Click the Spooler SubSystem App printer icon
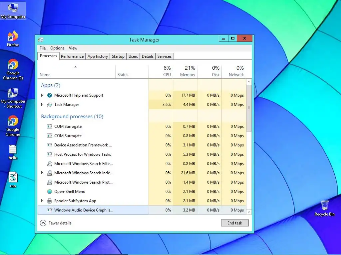Screen dimensions: 341x255 coord(50,201)
